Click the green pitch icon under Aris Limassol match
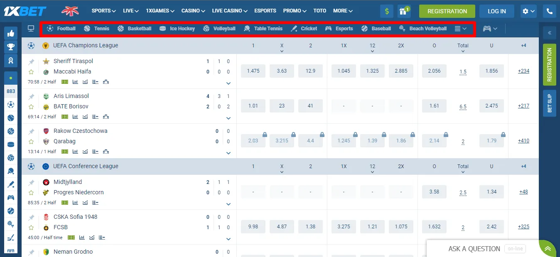The image size is (560, 257). (x=64, y=117)
